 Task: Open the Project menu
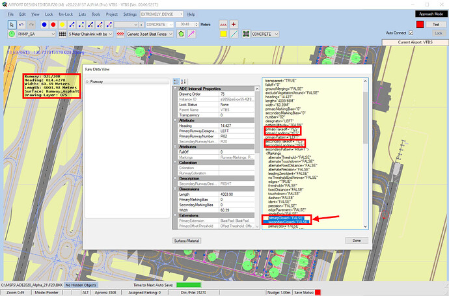112,14
